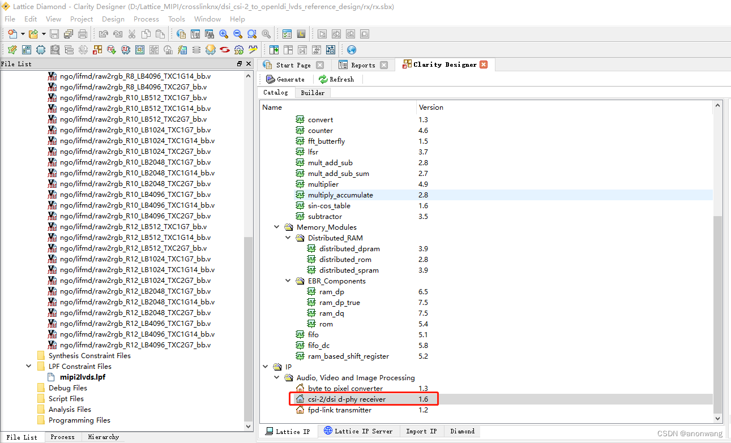This screenshot has height=443, width=731.
Task: Open the Tools menu
Action: coord(177,19)
